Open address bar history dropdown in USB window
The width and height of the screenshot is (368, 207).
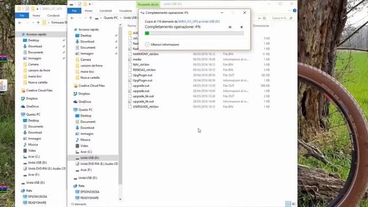[259, 18]
